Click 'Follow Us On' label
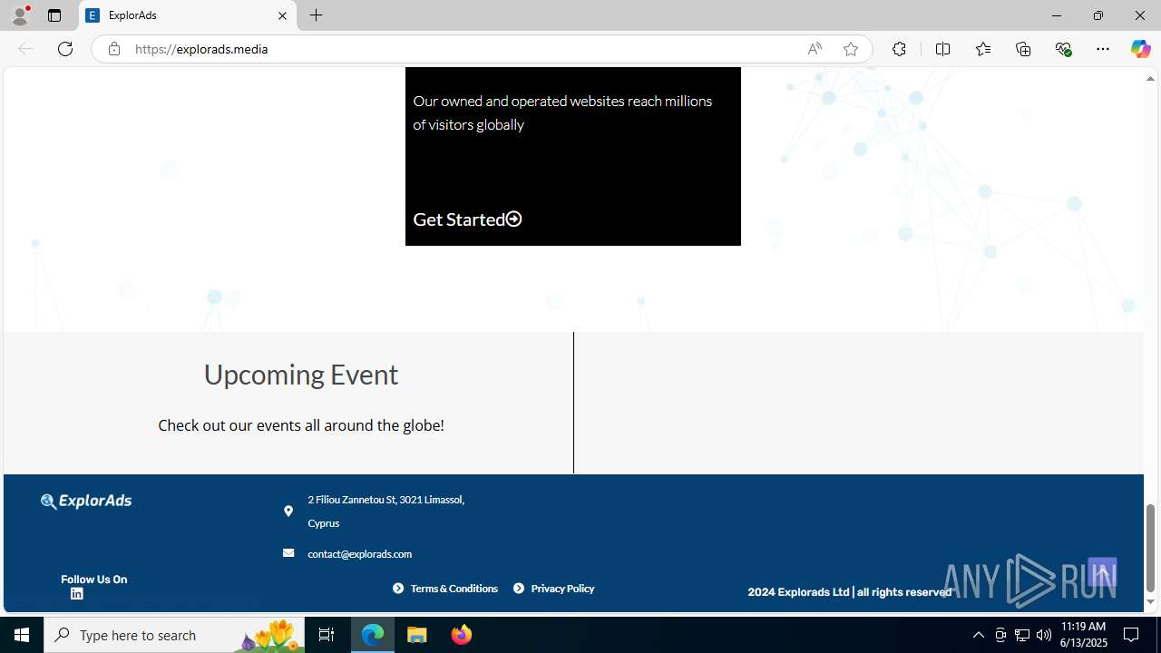 click(x=94, y=580)
